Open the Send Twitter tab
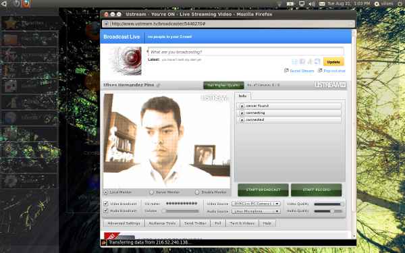Image resolution: width=405 pixels, height=253 pixels. click(195, 223)
